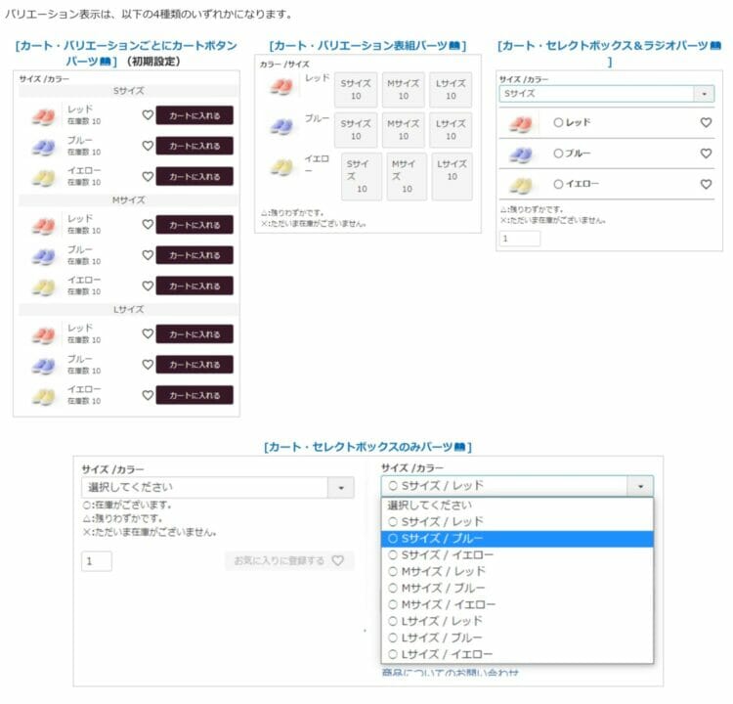Collapse the Sサイズ / レッド dropdown arrow
Image resolution: width=733 pixels, height=704 pixels.
tap(640, 486)
